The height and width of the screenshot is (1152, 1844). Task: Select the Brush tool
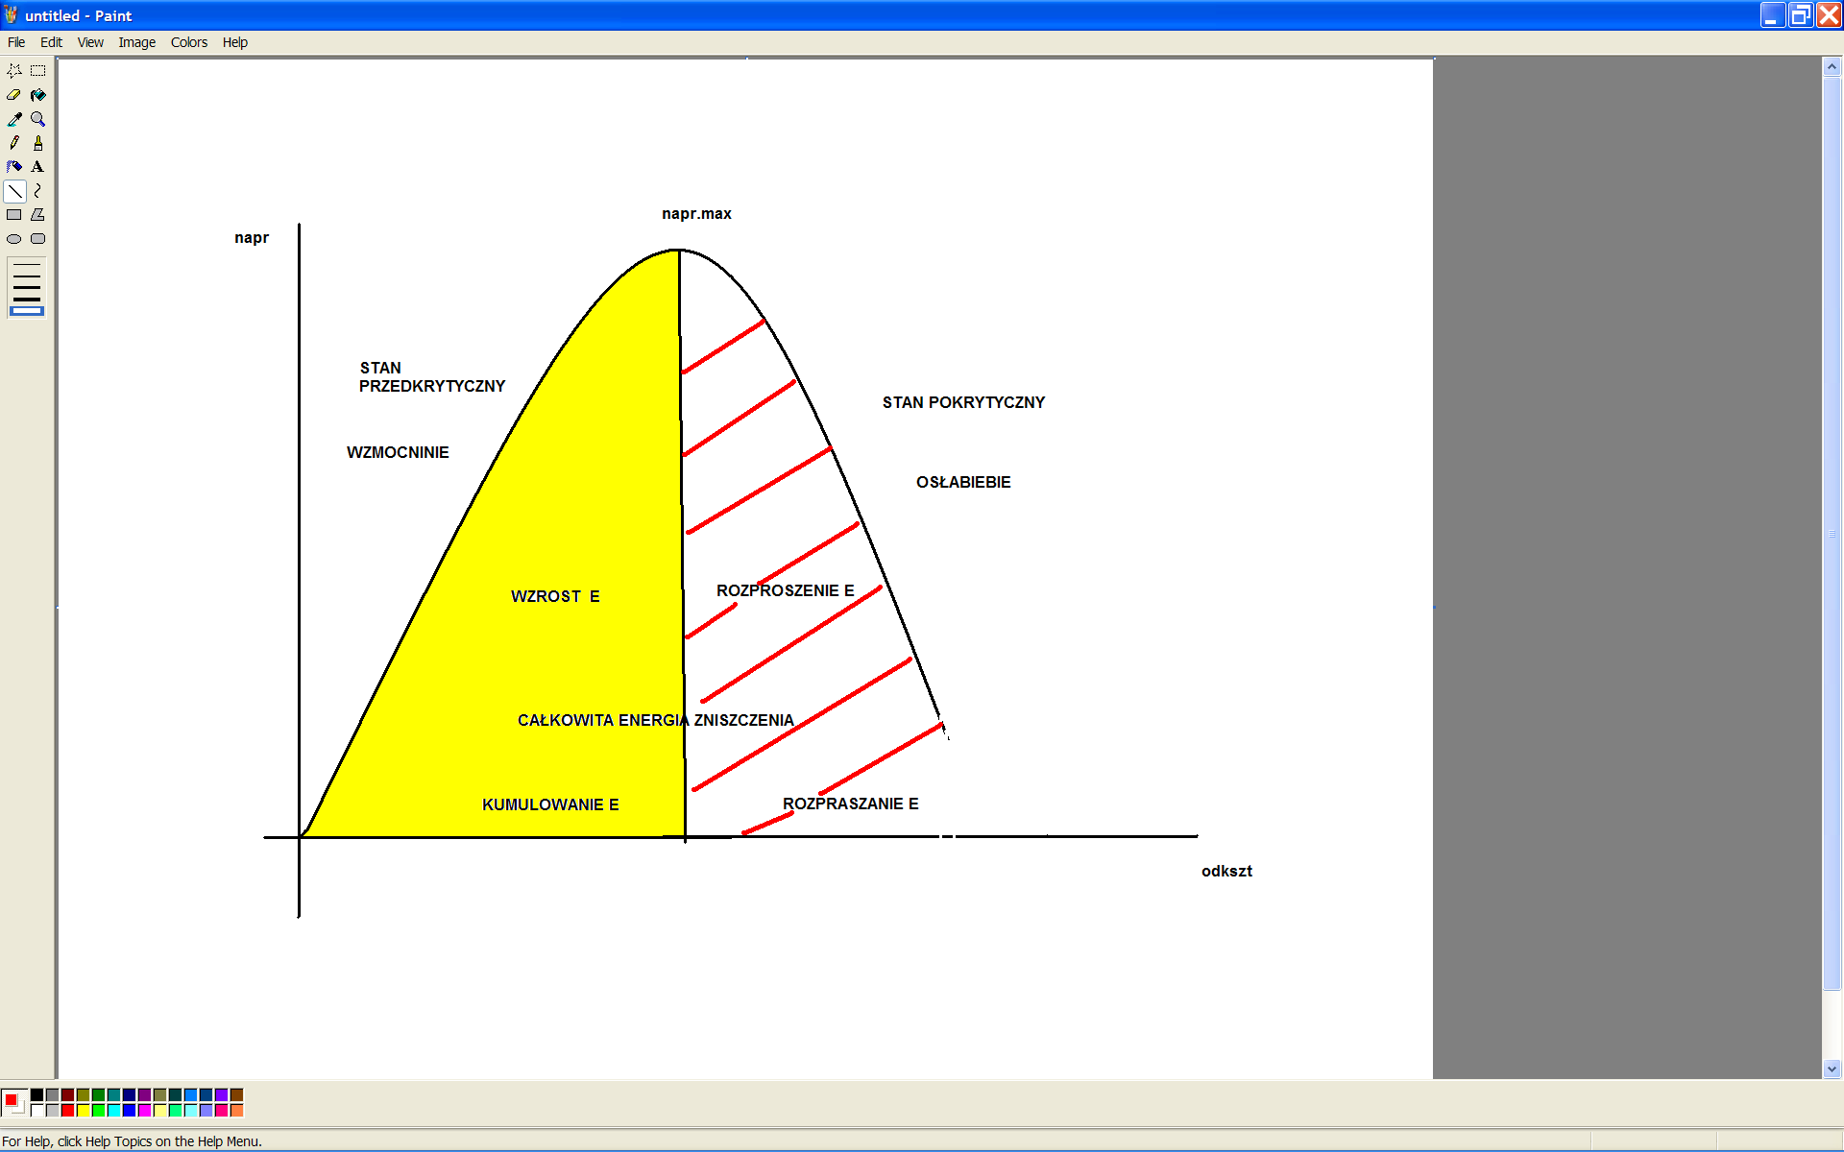pyautogui.click(x=38, y=143)
